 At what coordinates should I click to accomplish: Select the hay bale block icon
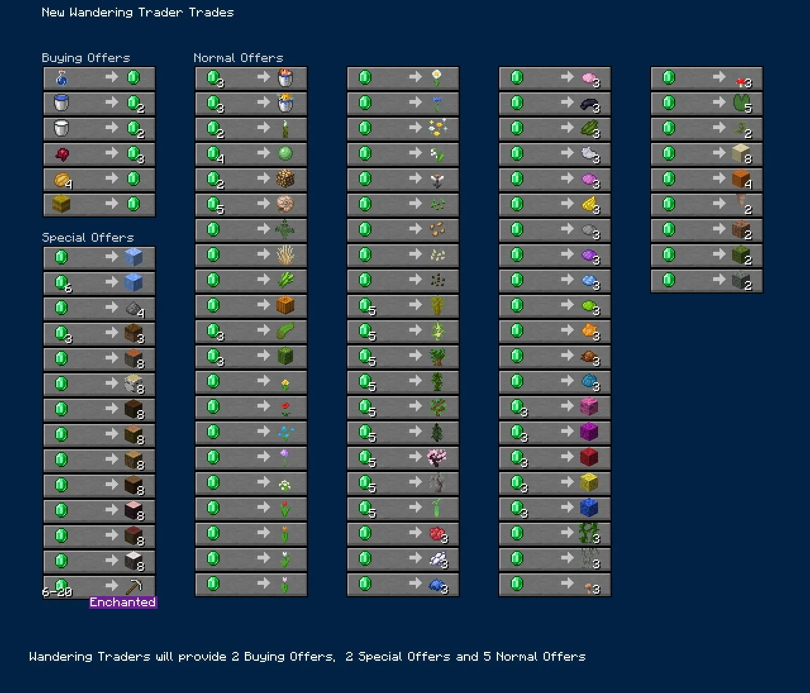point(62,204)
